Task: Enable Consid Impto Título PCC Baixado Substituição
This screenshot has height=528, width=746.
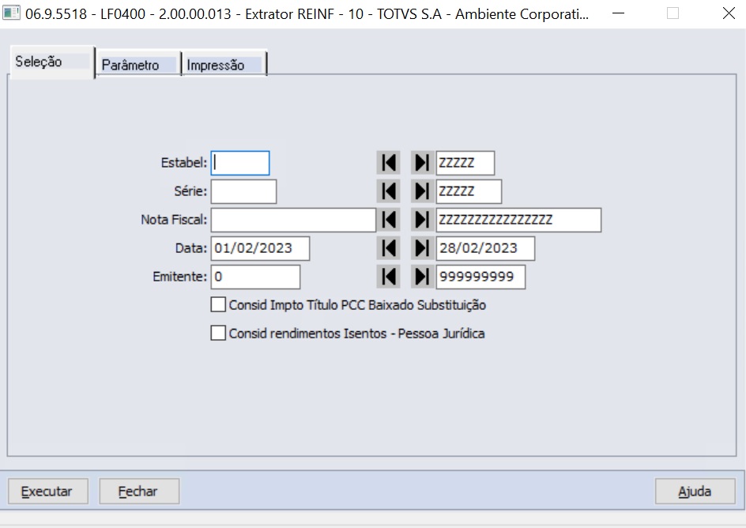Action: click(x=219, y=304)
